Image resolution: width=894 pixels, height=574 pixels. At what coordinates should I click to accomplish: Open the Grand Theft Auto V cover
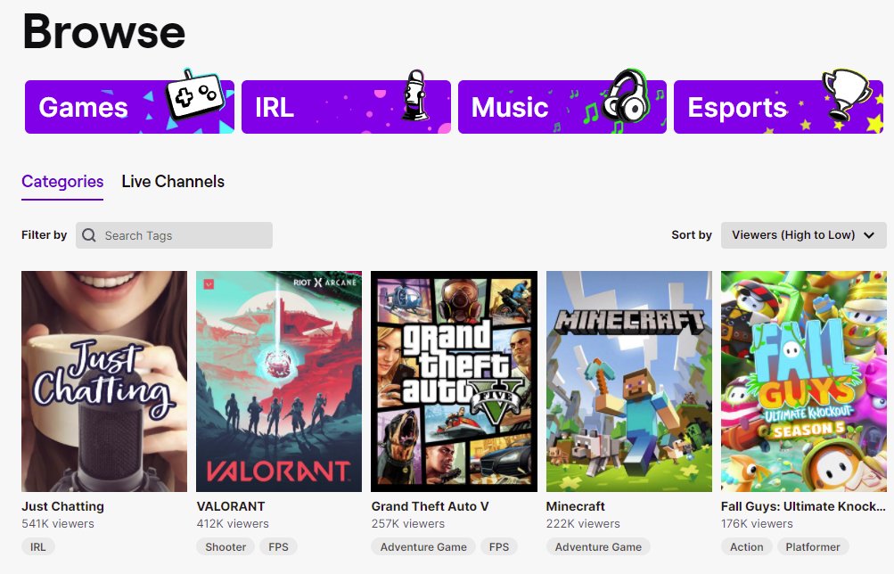tap(454, 381)
